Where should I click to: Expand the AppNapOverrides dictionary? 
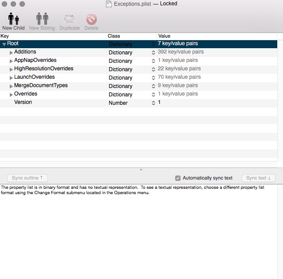11,61
